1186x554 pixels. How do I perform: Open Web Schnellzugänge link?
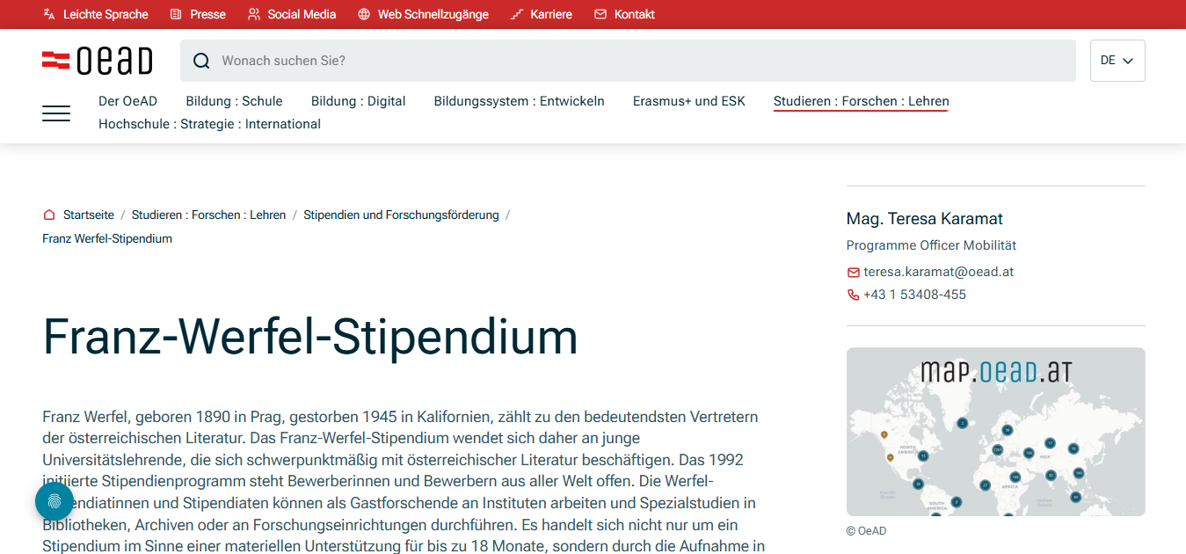[433, 14]
